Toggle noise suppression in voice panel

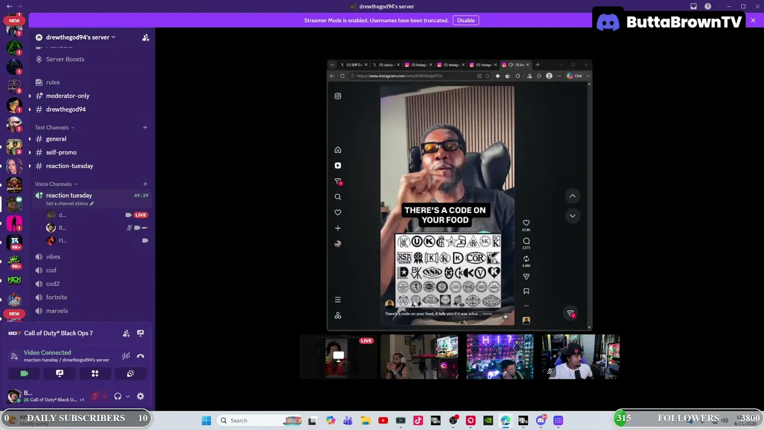tap(126, 356)
